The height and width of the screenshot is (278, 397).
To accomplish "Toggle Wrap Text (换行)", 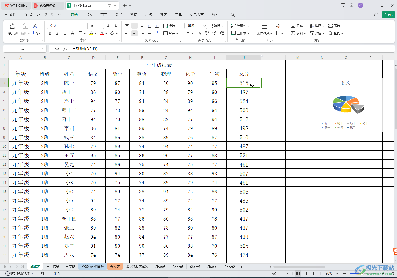I will 169,26.
